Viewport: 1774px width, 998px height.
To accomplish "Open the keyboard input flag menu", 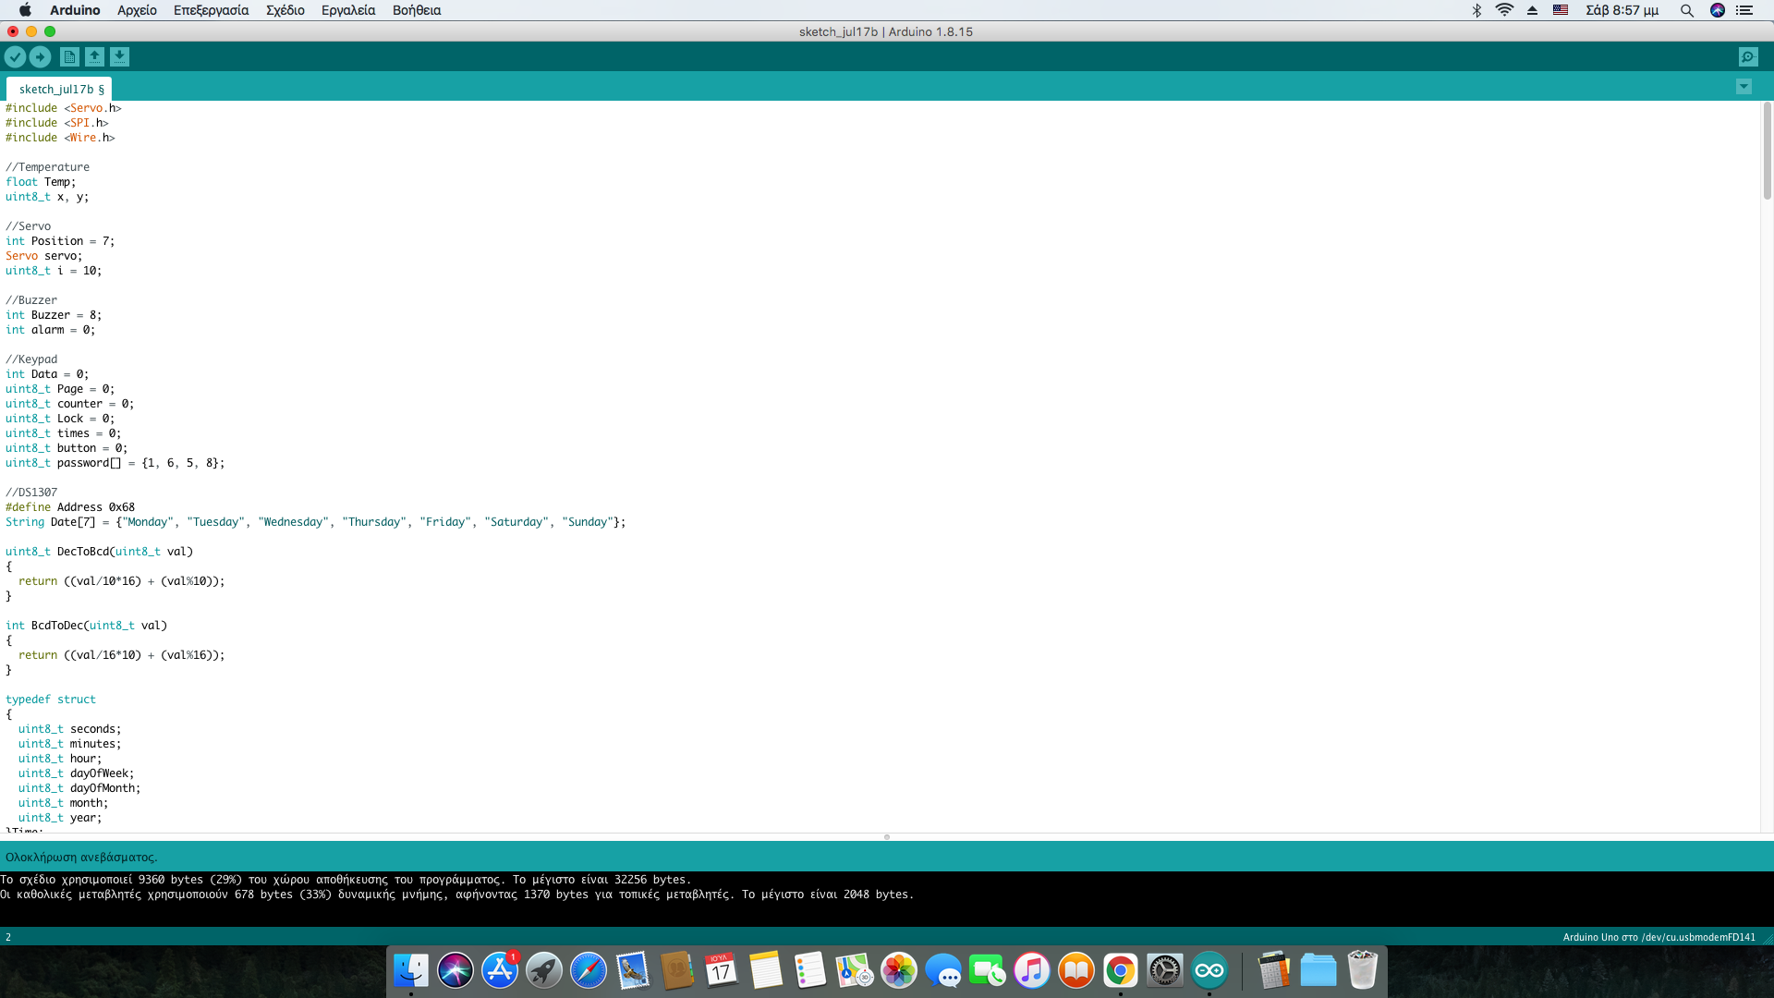I will point(1561,10).
